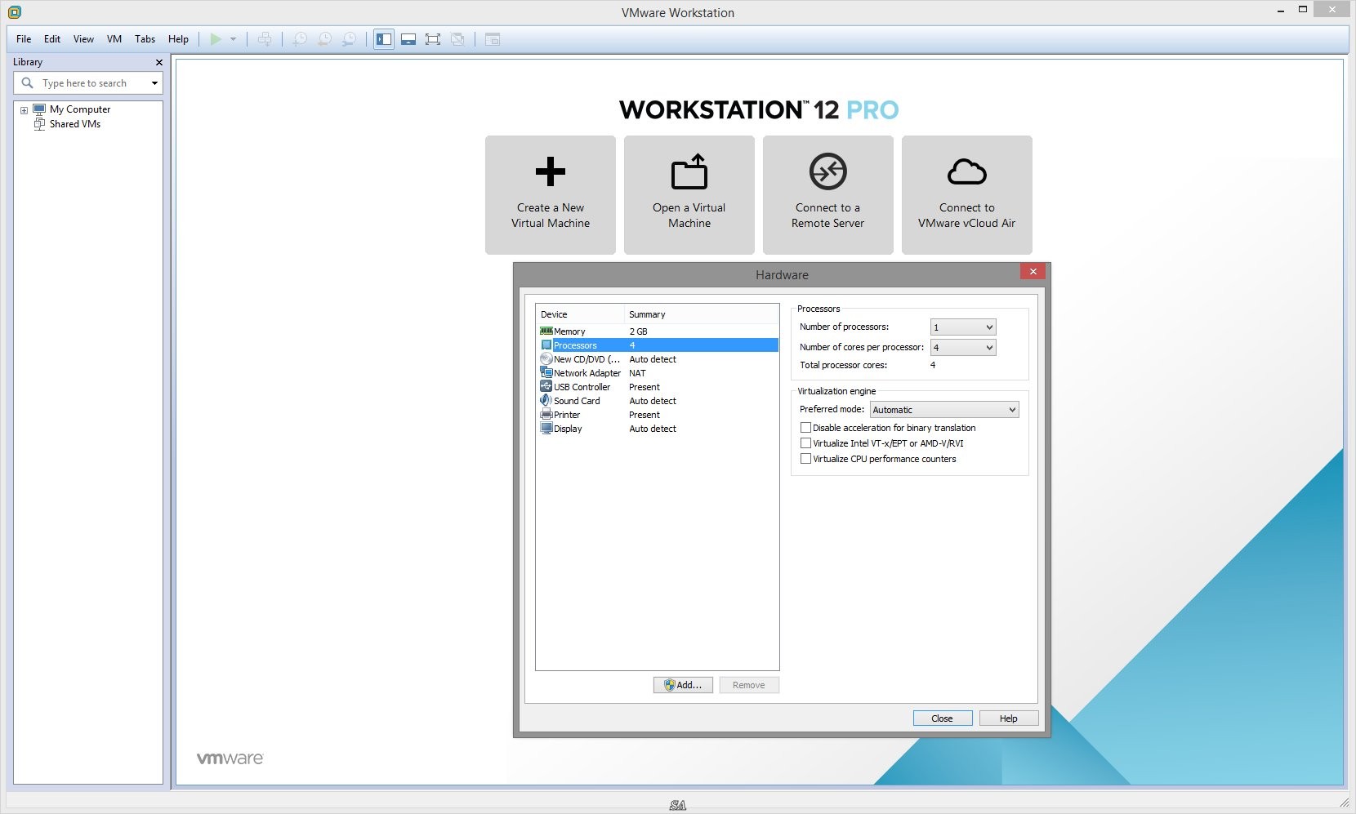Click Connect to a Remote Server tile
The width and height of the screenshot is (1356, 814).
coord(828,195)
